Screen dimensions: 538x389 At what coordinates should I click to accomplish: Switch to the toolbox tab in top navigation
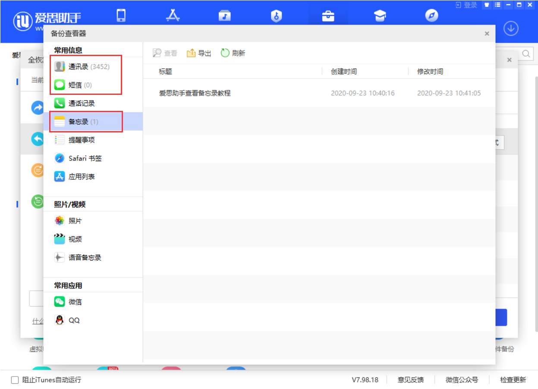(328, 15)
